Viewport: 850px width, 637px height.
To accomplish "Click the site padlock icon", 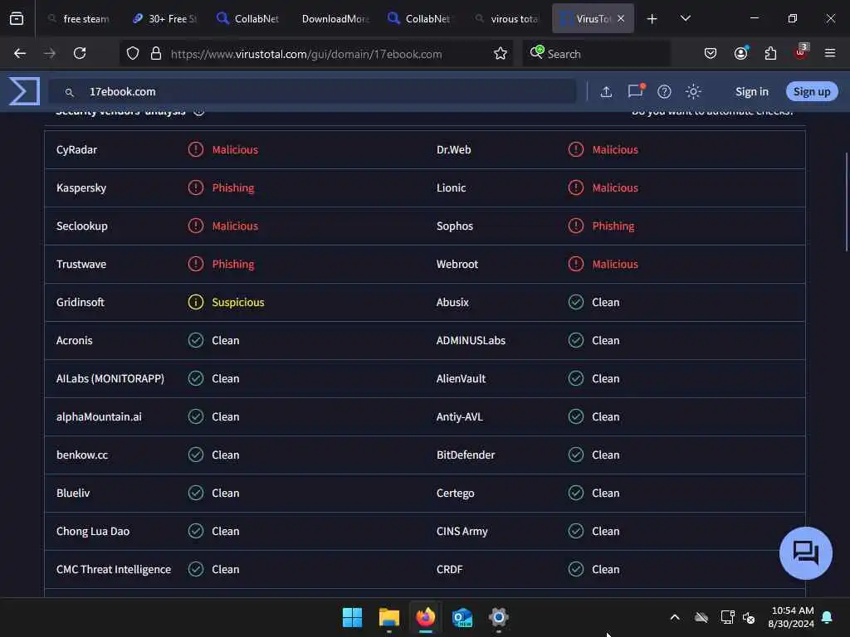I will 156,53.
